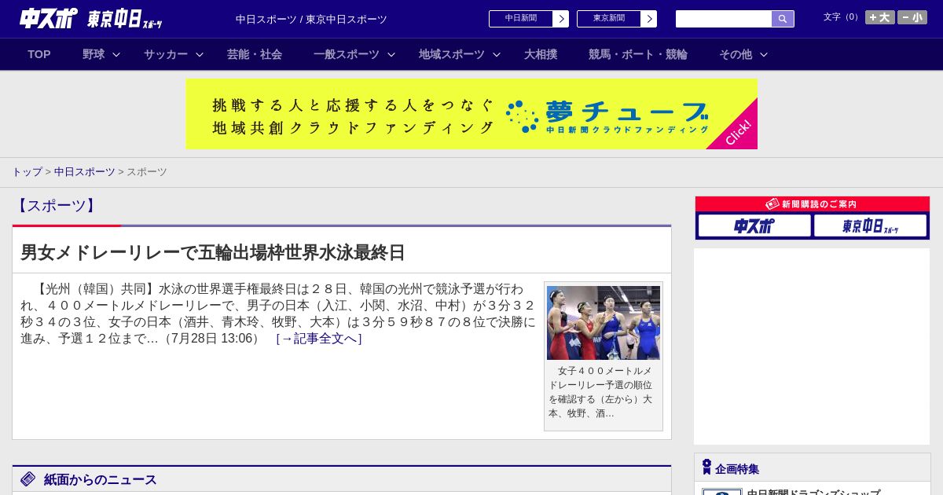The width and height of the screenshot is (943, 495).
Task: Focus the header search input field
Action: point(724,19)
